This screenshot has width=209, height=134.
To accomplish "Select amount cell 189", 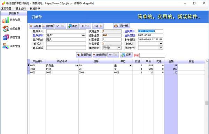I will (x=171, y=66).
